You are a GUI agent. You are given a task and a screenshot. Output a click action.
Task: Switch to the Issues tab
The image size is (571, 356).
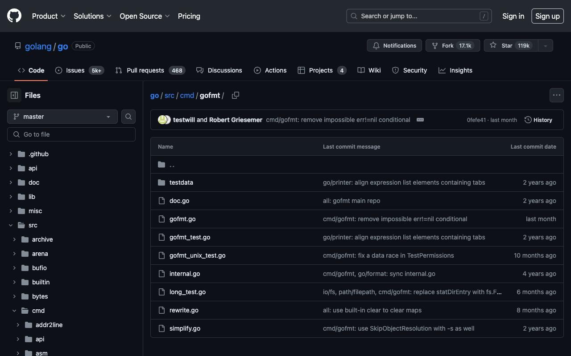(x=79, y=70)
